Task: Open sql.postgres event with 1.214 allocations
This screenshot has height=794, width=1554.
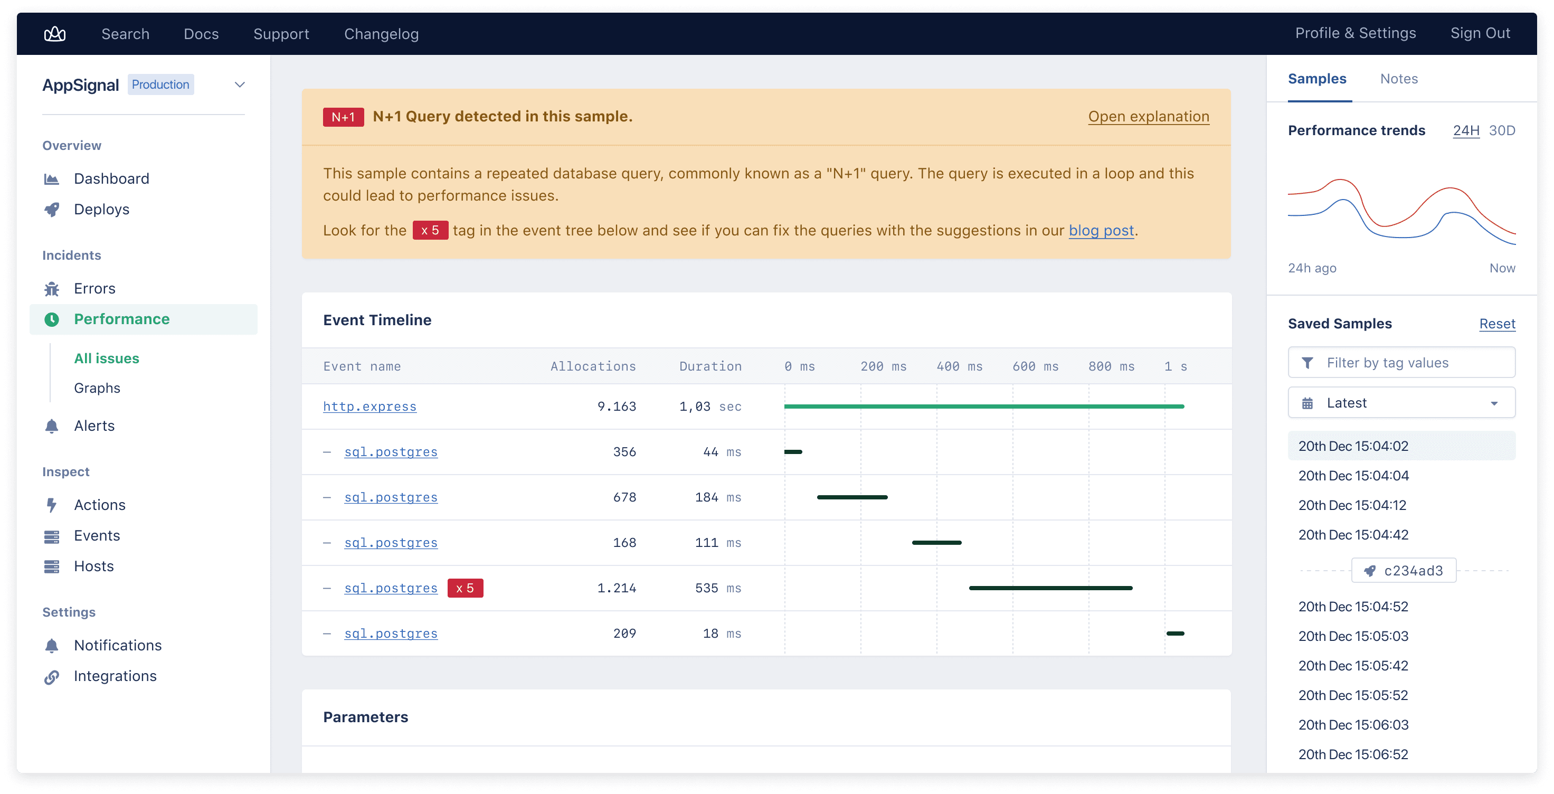Action: point(390,588)
